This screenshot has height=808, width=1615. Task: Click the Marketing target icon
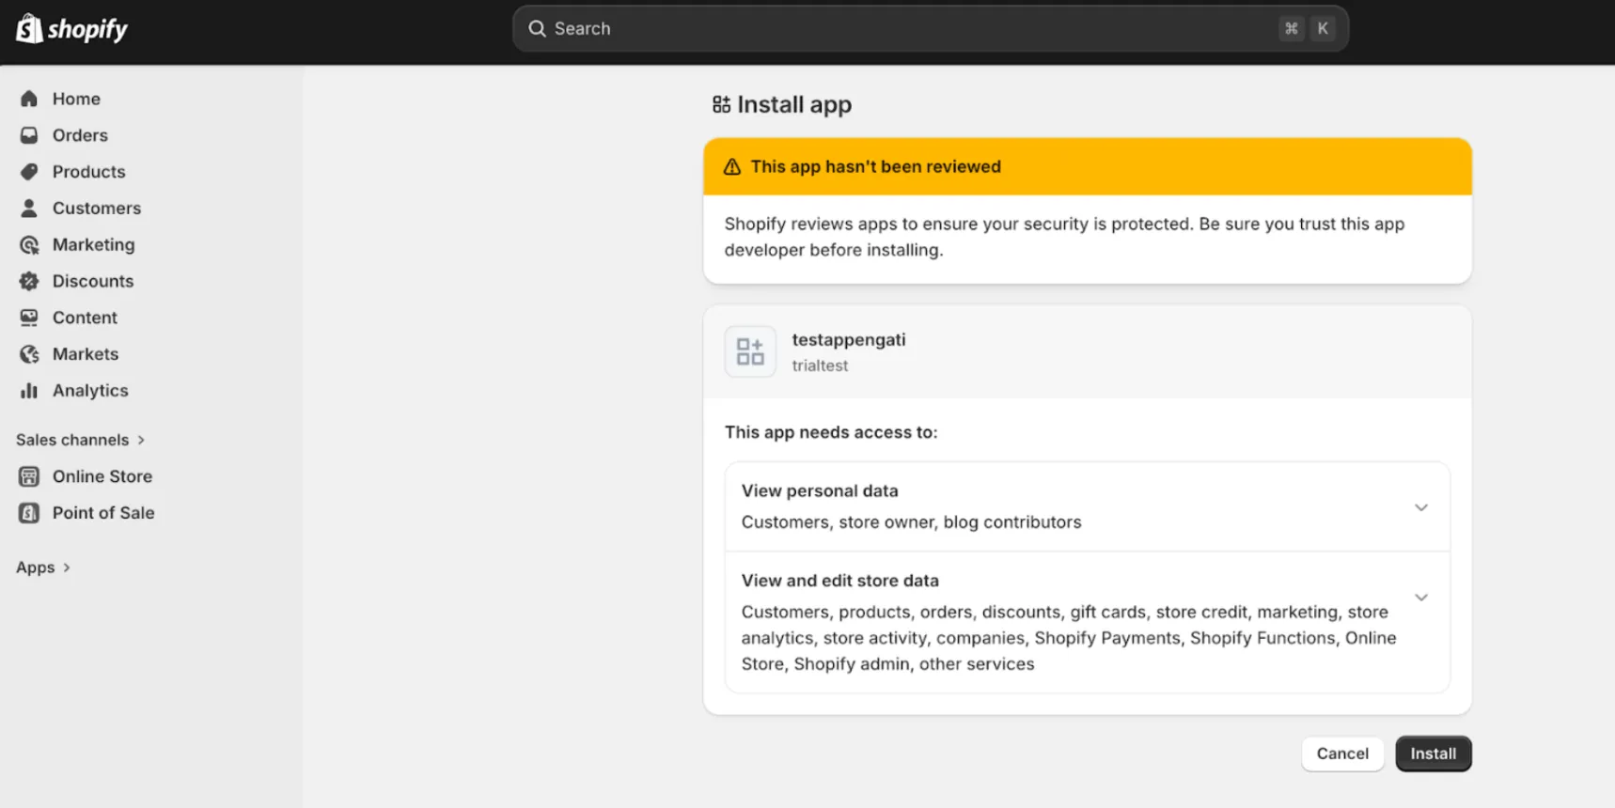point(29,244)
